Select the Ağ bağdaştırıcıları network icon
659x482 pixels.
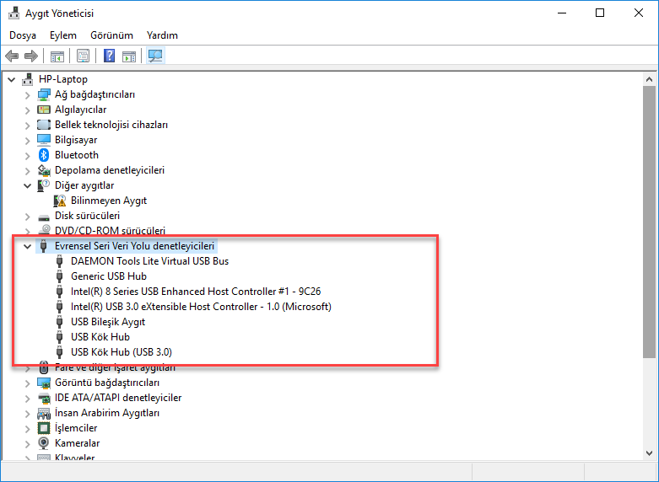44,94
